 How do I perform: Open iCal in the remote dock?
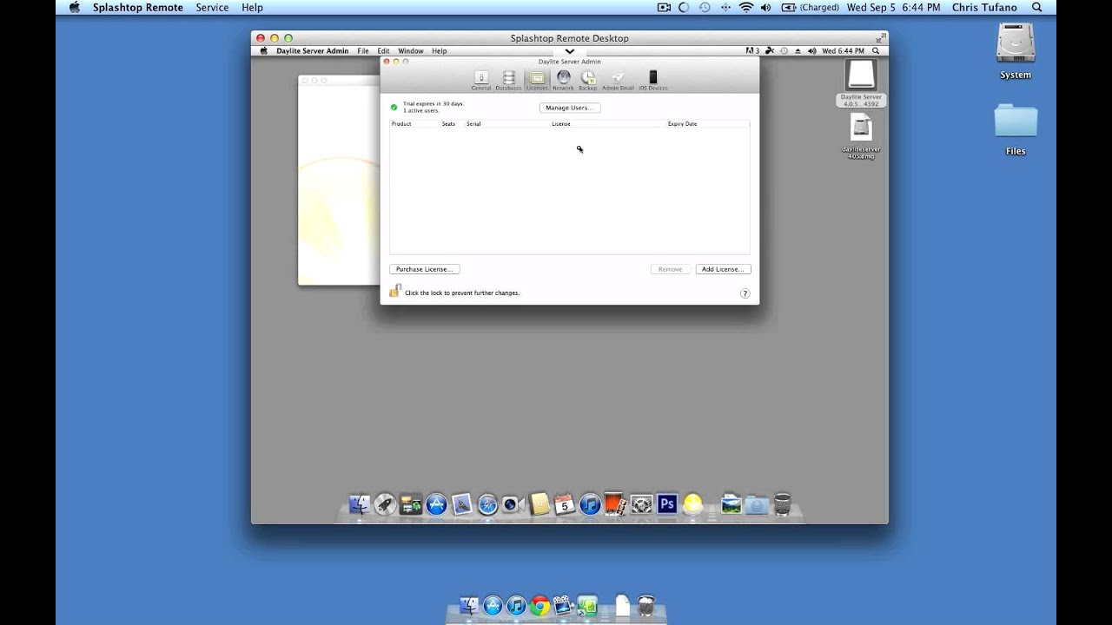coord(565,504)
